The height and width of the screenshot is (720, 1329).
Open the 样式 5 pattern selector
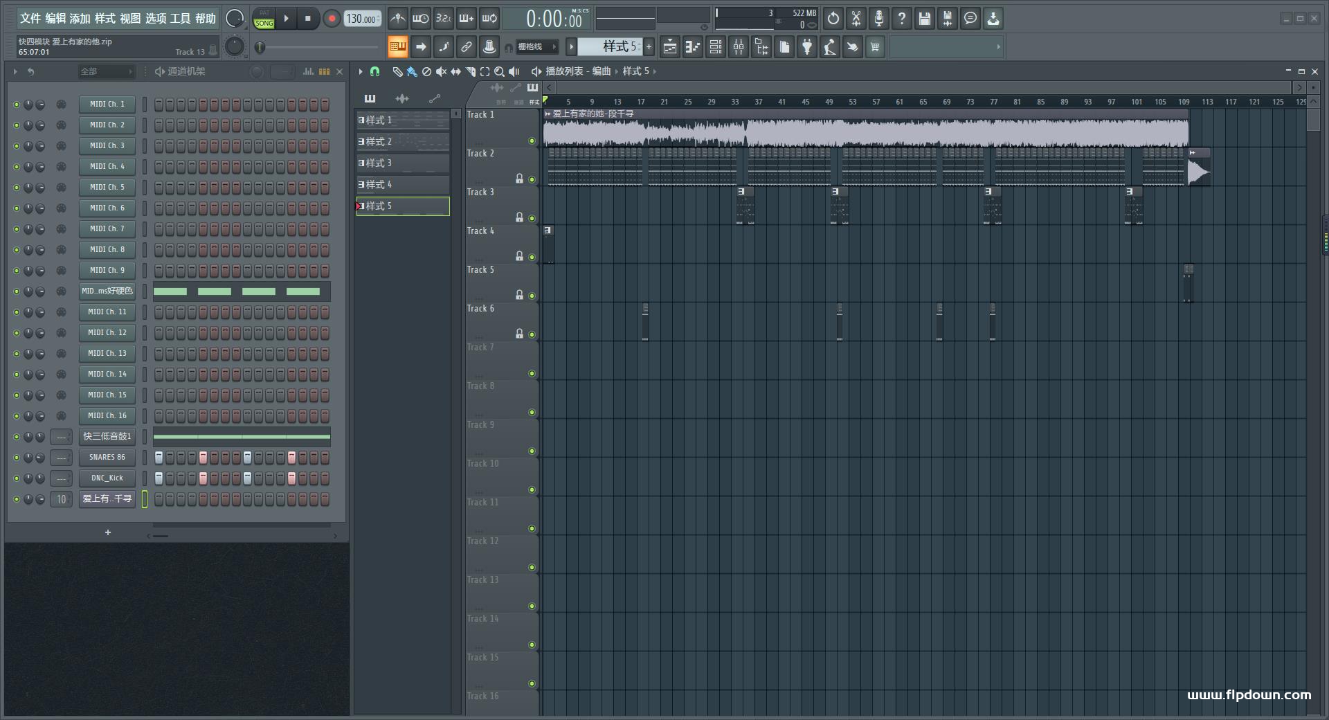point(611,47)
